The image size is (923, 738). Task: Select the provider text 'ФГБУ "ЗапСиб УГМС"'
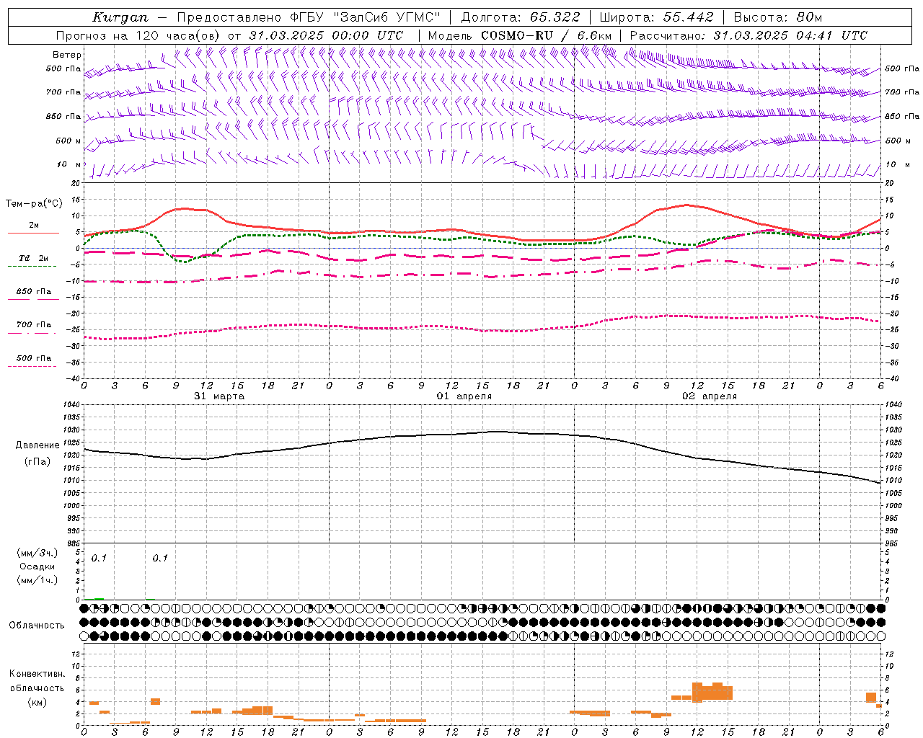pos(365,17)
